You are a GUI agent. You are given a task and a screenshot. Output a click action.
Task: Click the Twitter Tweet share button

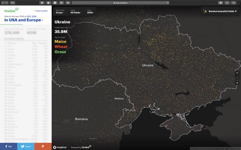(x=26, y=146)
